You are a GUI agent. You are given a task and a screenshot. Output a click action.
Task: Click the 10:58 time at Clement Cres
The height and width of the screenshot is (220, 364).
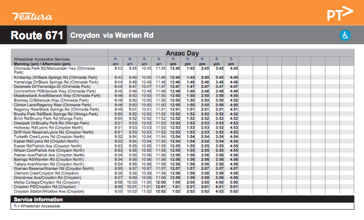[x=146, y=173]
